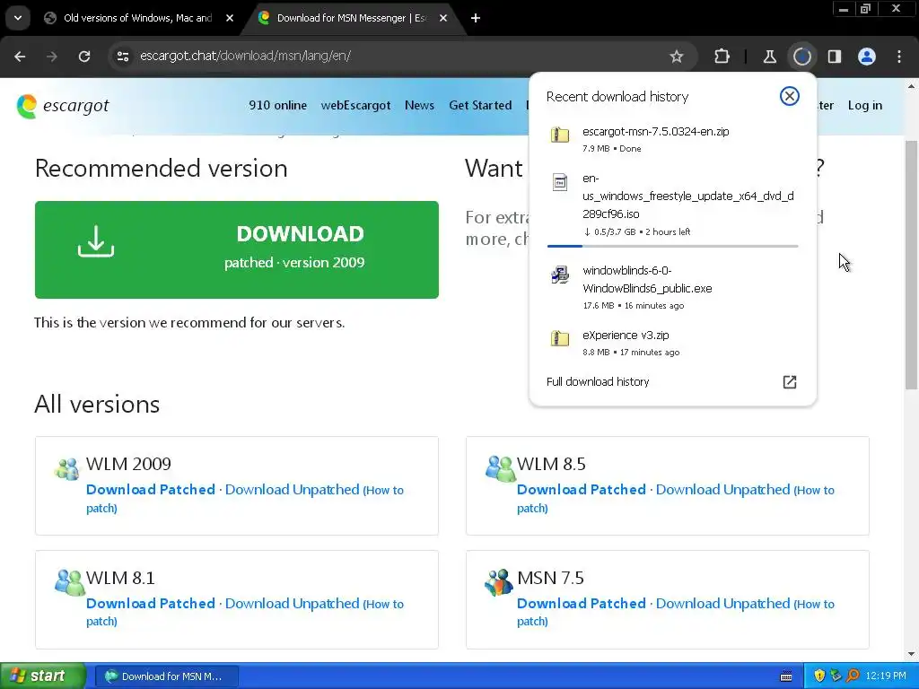The height and width of the screenshot is (689, 919).
Task: Click the eXperience v3 zip icon
Action: click(560, 338)
